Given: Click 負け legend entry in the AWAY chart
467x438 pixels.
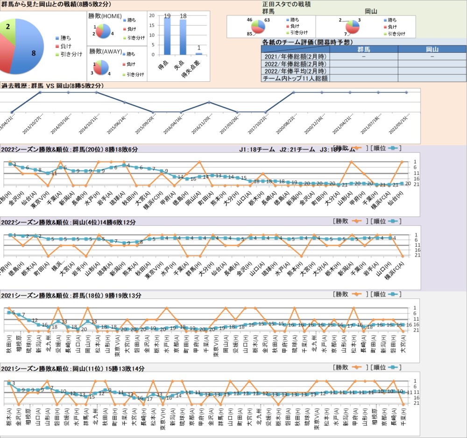Looking at the screenshot, I should (x=132, y=64).
